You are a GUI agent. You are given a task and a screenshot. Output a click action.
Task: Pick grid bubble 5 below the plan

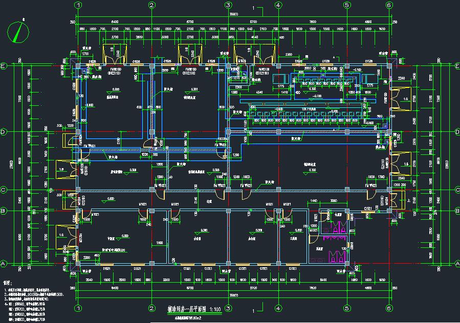coord(347,308)
